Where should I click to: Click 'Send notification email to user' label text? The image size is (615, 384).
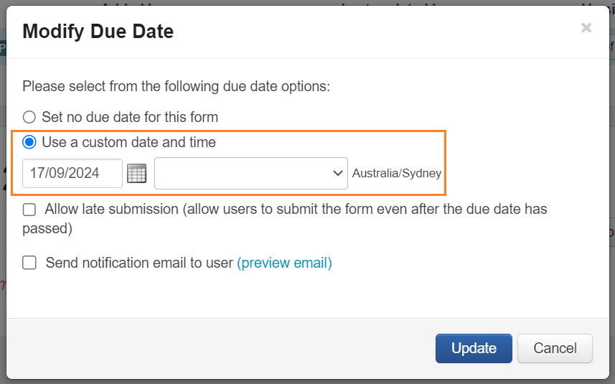click(139, 263)
